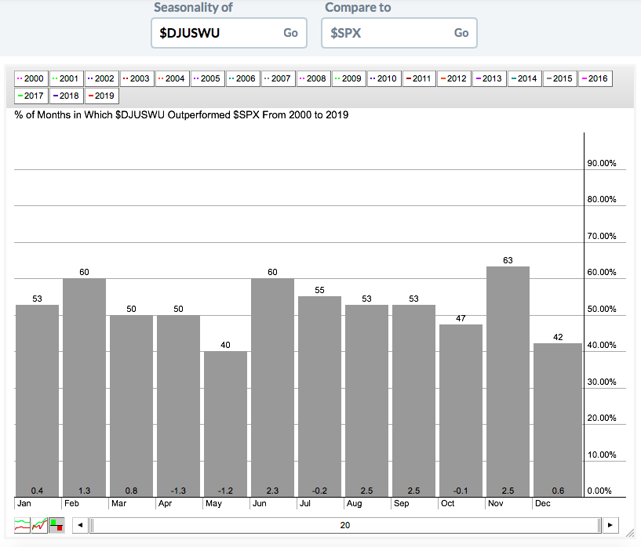
Task: Click the Compare to $SPX input field
Action: (384, 33)
